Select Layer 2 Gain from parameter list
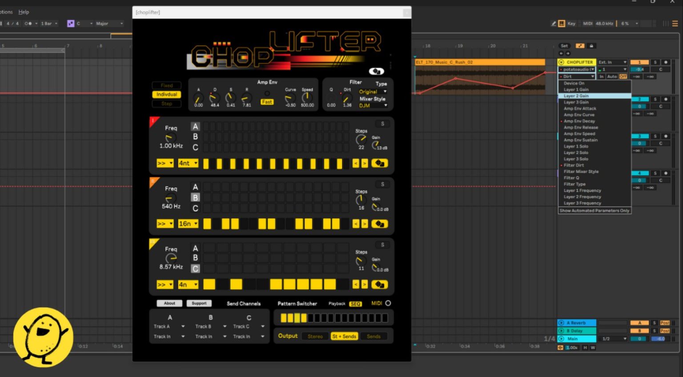Image resolution: width=683 pixels, height=377 pixels. coord(576,96)
